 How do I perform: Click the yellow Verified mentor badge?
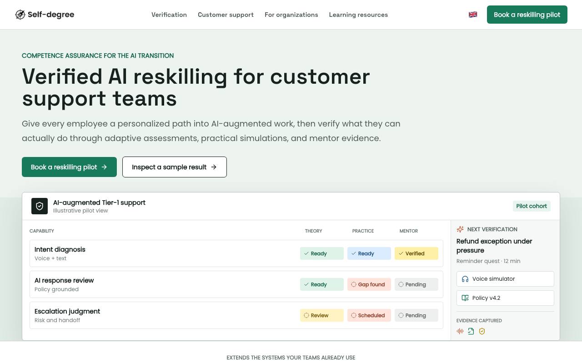pyautogui.click(x=416, y=253)
